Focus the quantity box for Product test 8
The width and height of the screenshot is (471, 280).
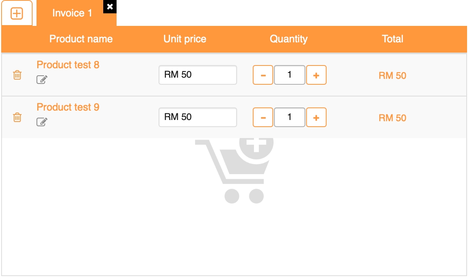pyautogui.click(x=290, y=75)
